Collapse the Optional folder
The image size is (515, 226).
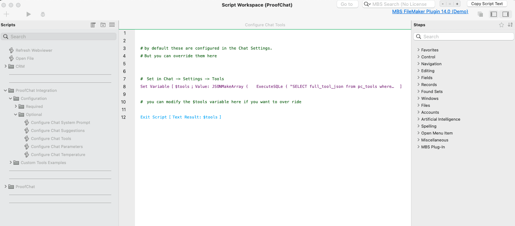pos(15,114)
